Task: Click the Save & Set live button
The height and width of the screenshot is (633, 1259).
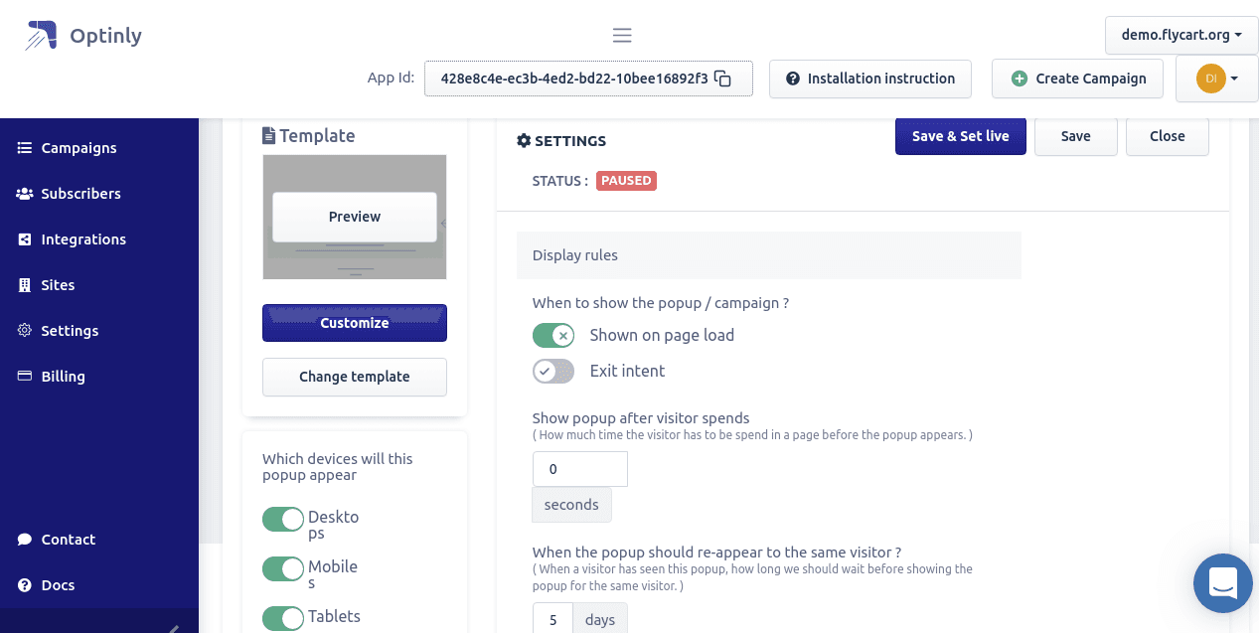Action: 960,136
